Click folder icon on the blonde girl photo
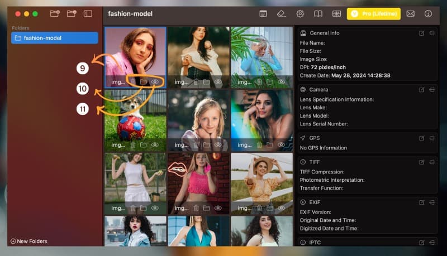This screenshot has width=447, height=256. click(x=207, y=145)
